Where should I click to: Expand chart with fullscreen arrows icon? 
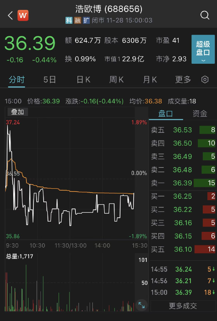pyautogui.click(x=141, y=305)
